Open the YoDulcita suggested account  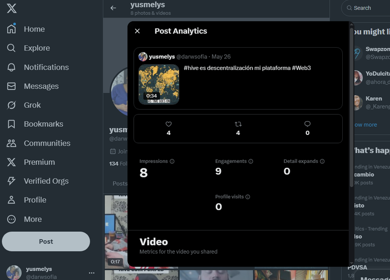tap(372, 78)
